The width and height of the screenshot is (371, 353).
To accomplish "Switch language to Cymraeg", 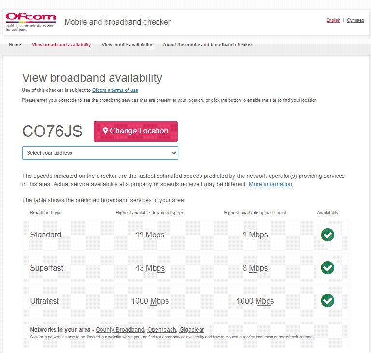I will (356, 20).
